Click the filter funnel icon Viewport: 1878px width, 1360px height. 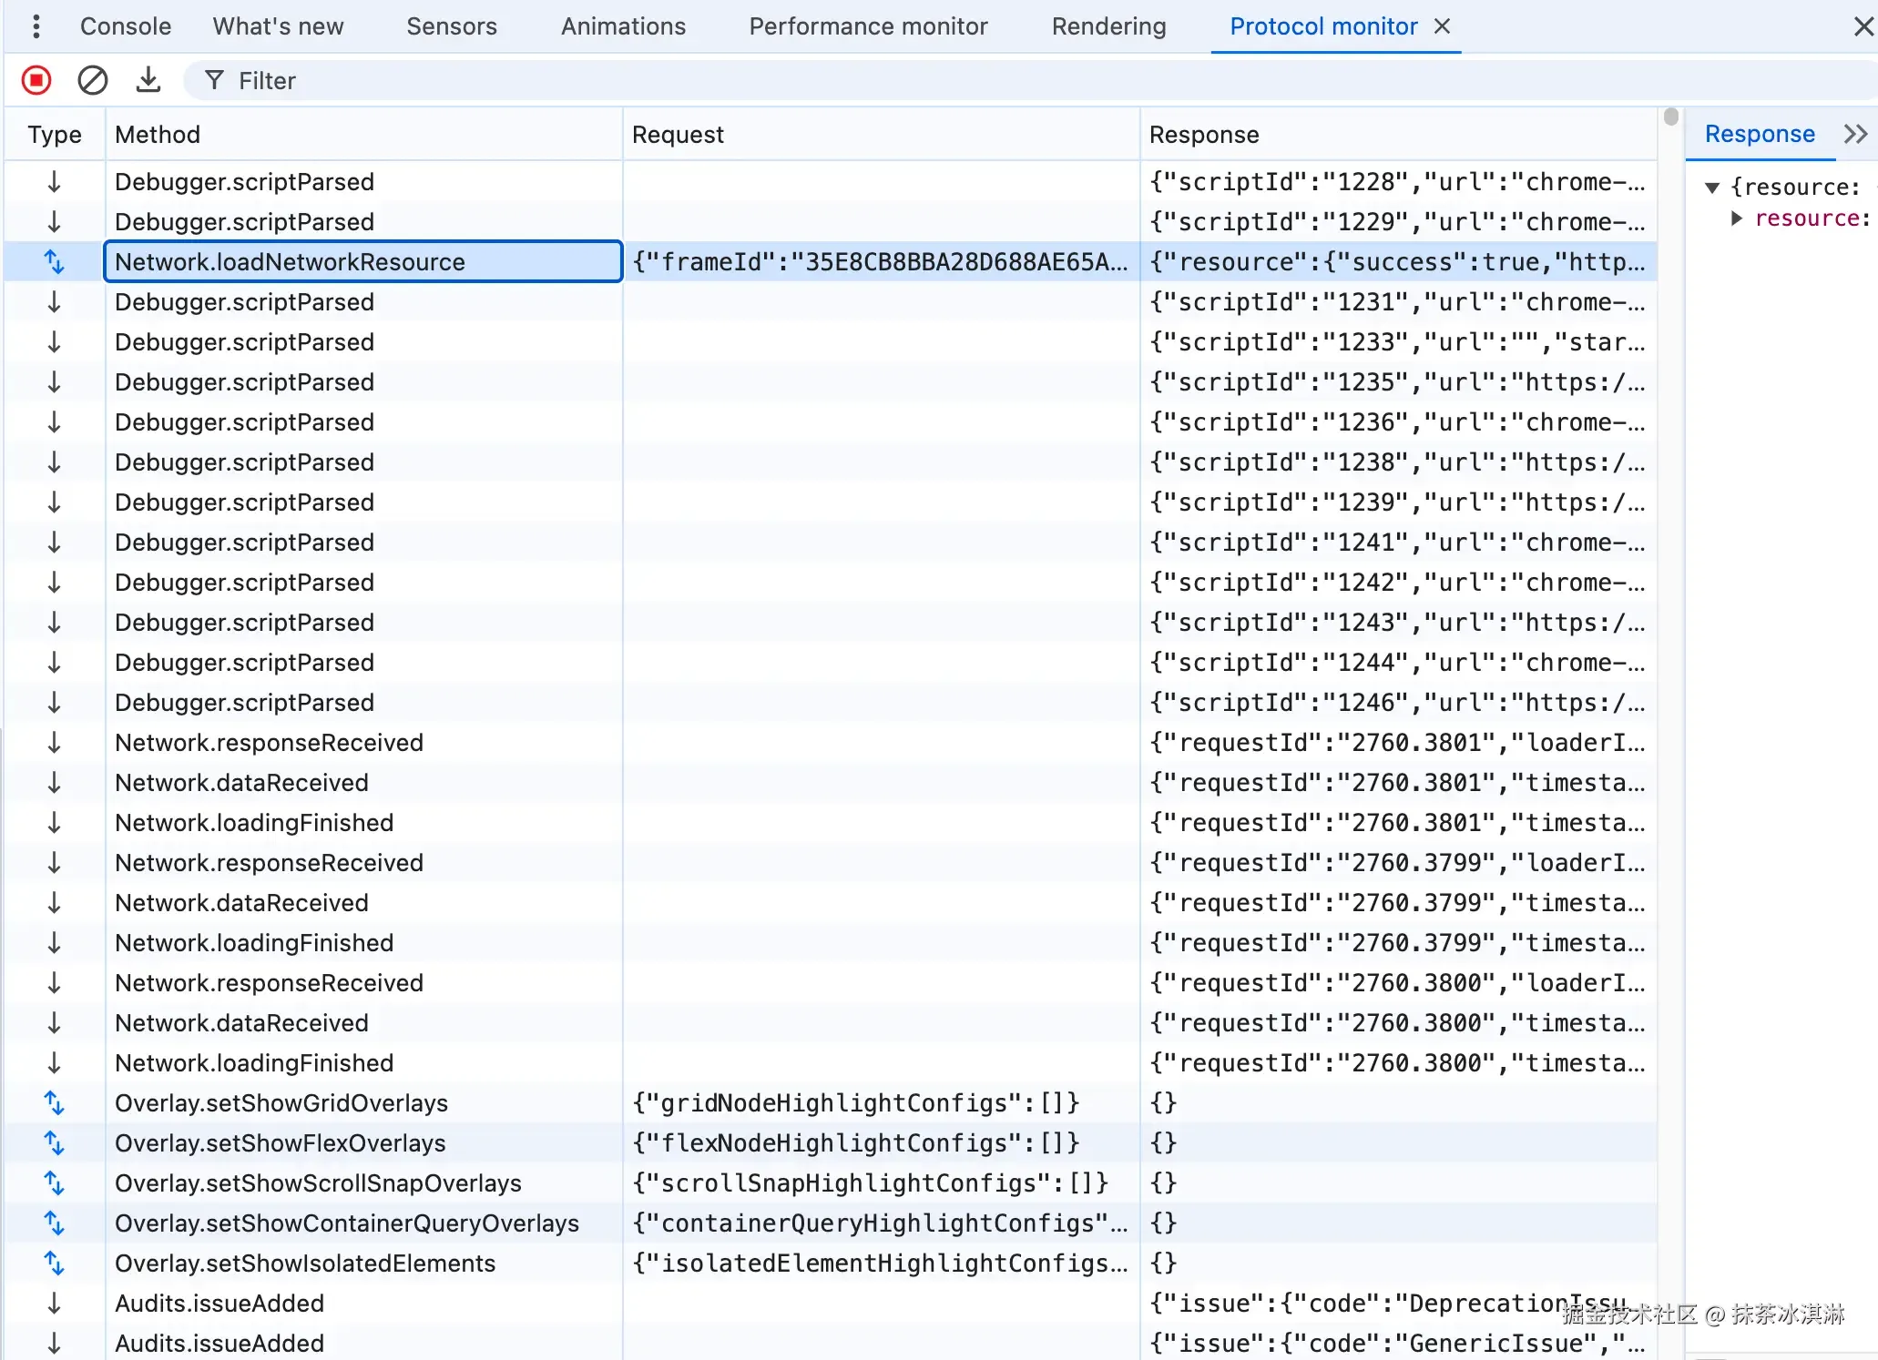(214, 80)
